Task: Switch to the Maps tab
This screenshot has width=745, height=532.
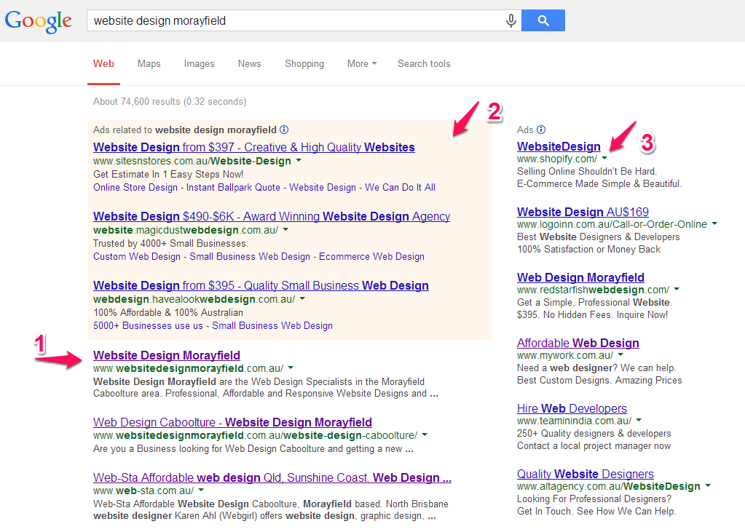Action: [x=149, y=63]
